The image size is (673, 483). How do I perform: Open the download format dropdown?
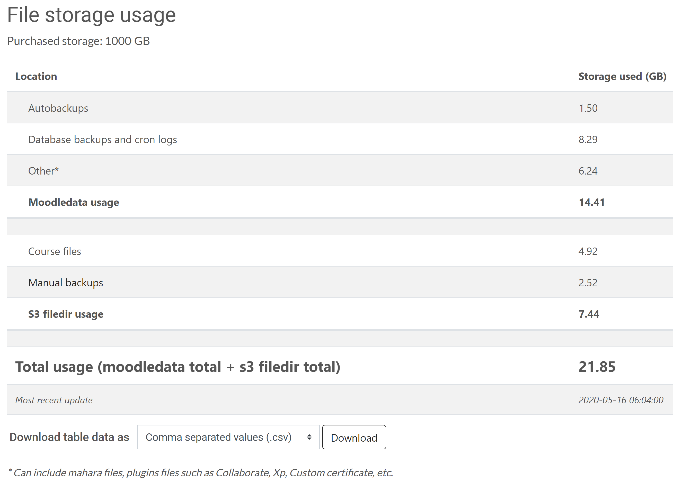click(x=228, y=437)
